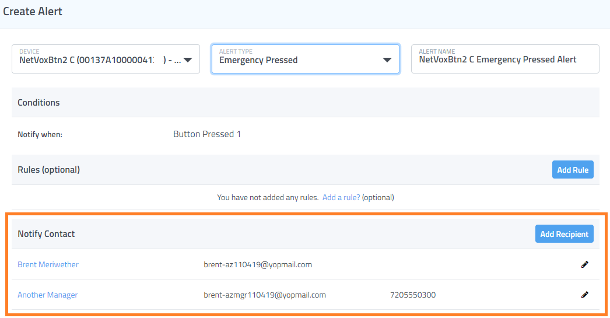Click the Add Rule button
Screen dimensions: 610x318
573,170
